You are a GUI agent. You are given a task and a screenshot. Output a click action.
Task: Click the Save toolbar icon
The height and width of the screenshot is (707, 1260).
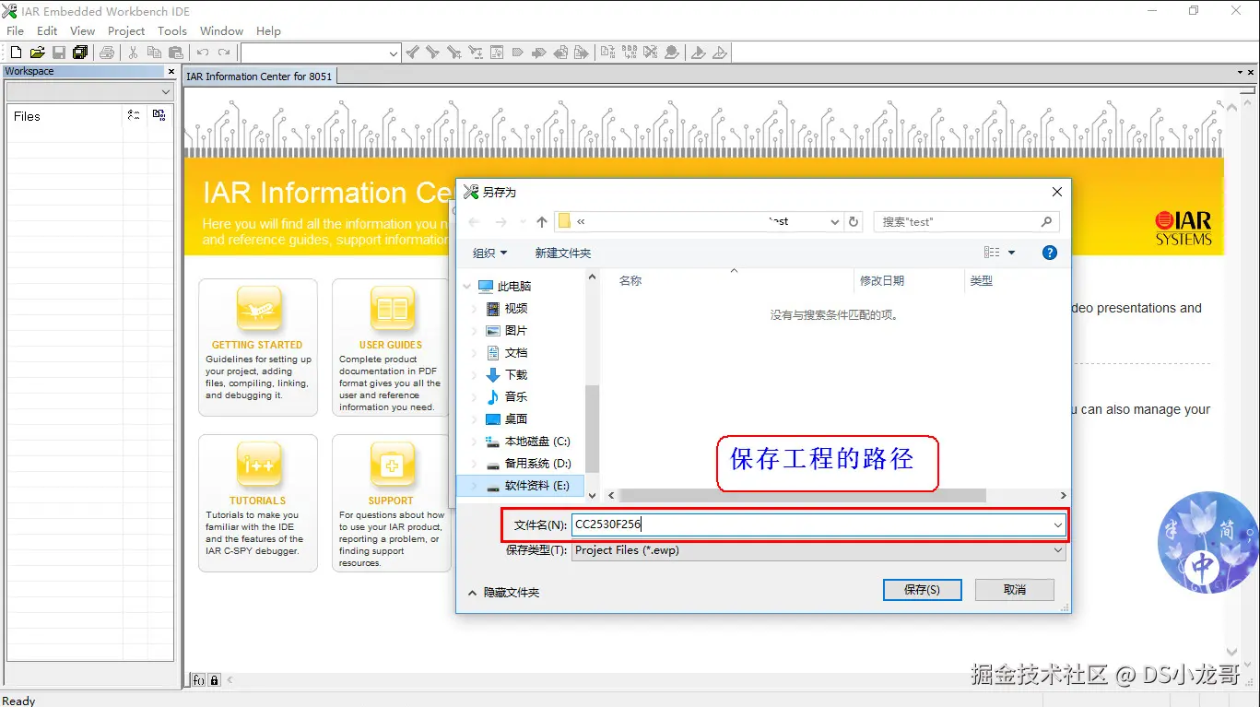pos(58,53)
